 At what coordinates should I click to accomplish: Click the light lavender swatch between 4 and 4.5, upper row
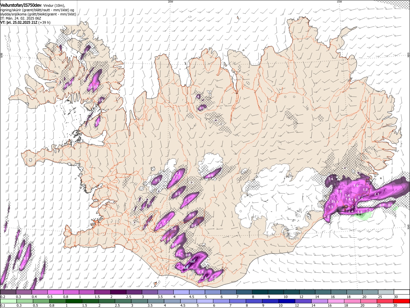click(181, 292)
